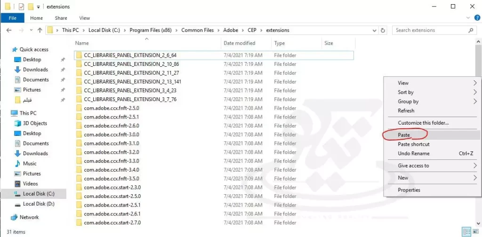Click the Up one level arrow
The width and height of the screenshot is (482, 237).
(40, 30)
